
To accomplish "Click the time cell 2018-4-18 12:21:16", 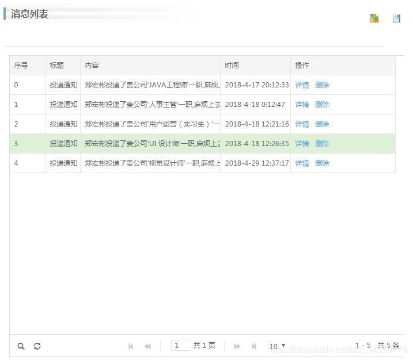I will point(257,124).
